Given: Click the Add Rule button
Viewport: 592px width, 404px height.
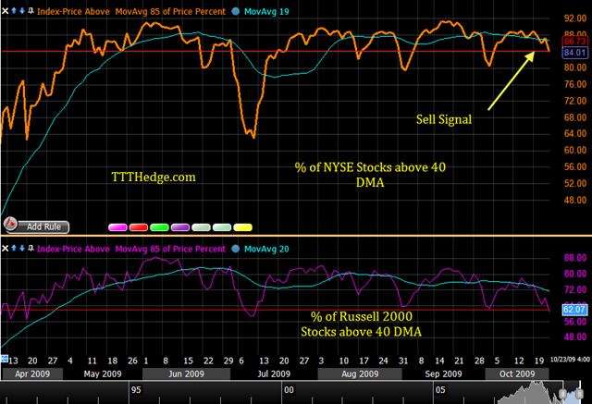Looking at the screenshot, I should click(43, 226).
